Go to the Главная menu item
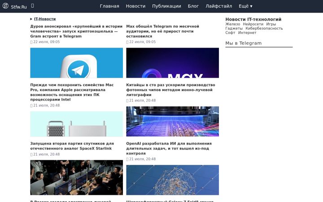This screenshot has height=202, width=323. 109,6
